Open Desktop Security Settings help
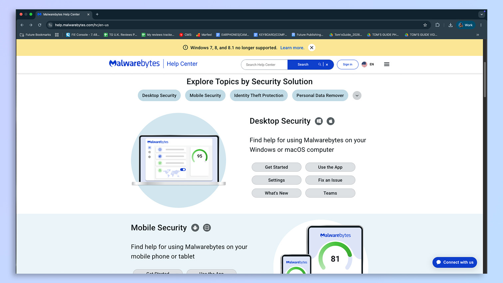The height and width of the screenshot is (283, 503). 276,180
